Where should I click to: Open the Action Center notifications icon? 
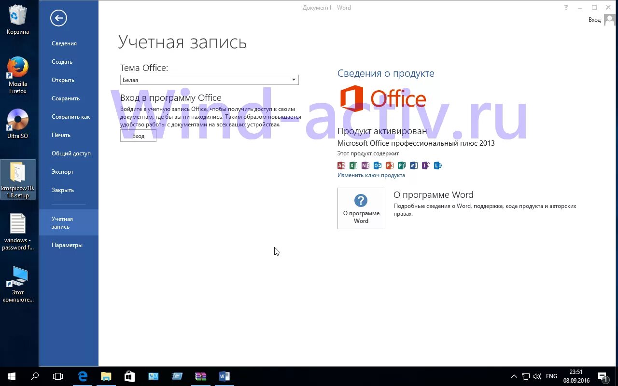tap(603, 376)
